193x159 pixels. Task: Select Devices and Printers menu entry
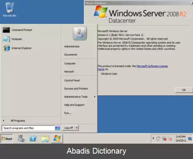click(x=76, y=89)
